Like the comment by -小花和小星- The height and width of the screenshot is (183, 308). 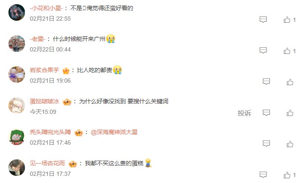287,20
